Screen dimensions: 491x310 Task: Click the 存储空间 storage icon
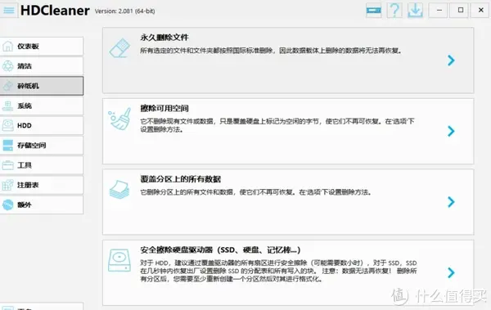8,146
